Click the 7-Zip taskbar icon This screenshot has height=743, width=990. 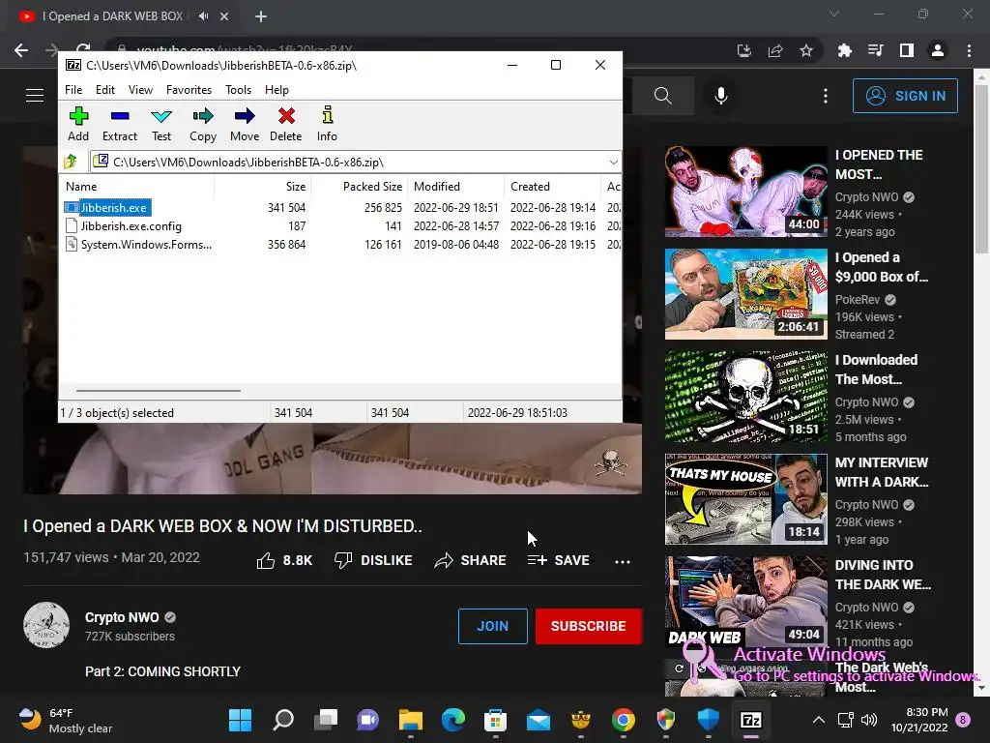750,720
